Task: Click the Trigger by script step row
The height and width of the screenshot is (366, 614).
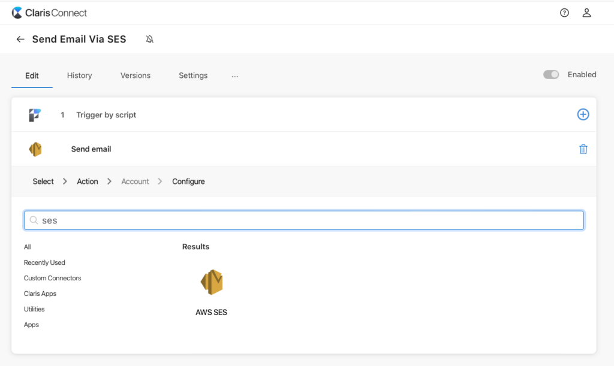Action: [304, 114]
